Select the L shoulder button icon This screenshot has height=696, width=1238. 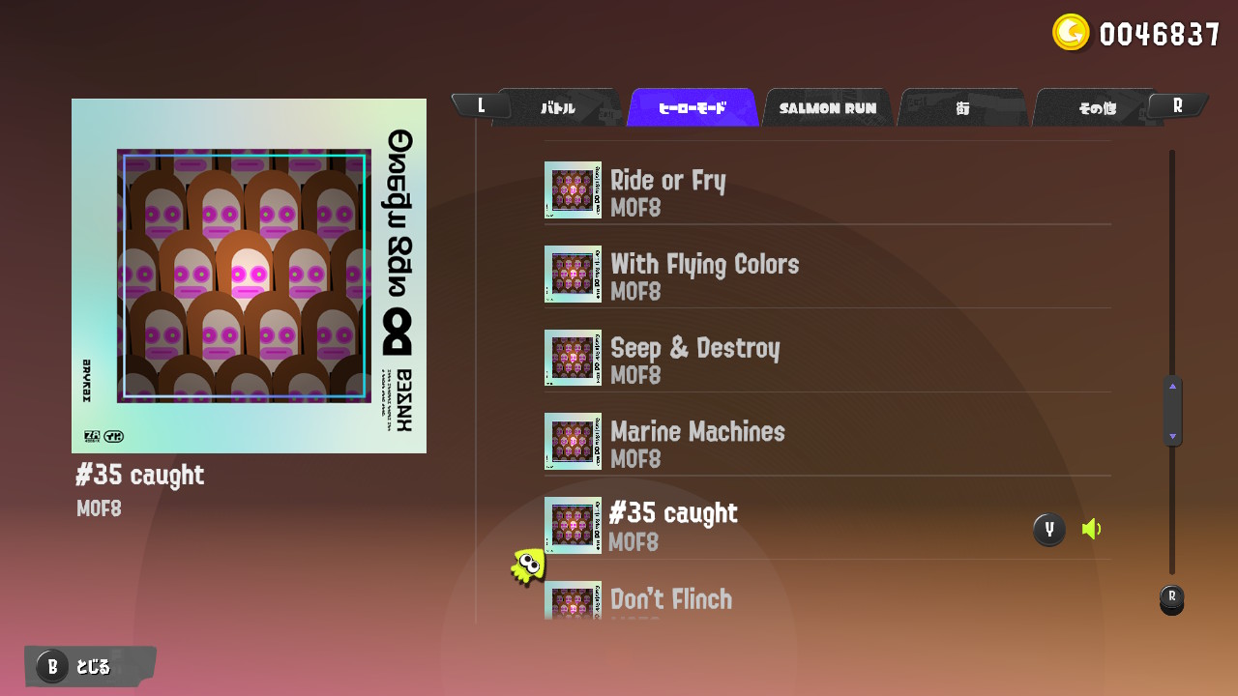(x=481, y=105)
